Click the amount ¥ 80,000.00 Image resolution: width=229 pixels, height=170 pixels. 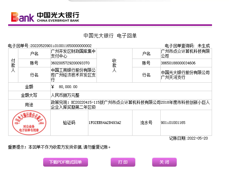[x=64, y=87]
